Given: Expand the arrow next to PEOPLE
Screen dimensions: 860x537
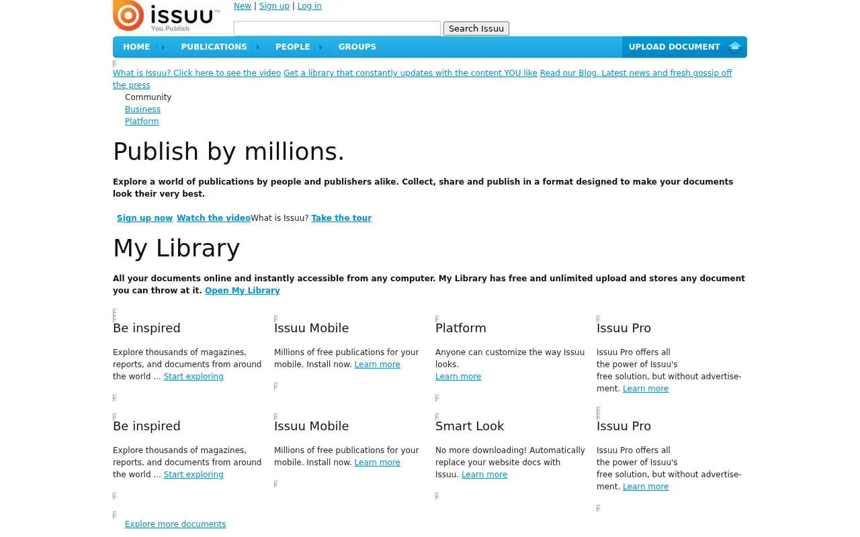Looking at the screenshot, I should pos(321,47).
